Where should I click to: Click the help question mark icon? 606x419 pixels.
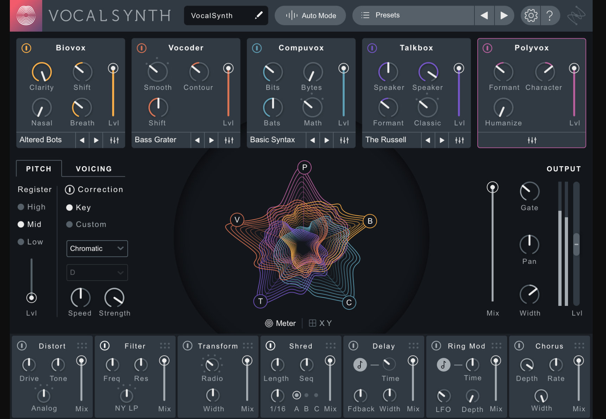(x=550, y=15)
